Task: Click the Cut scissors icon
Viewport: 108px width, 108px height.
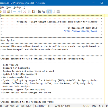Action: pyautogui.click(x=25, y=12)
